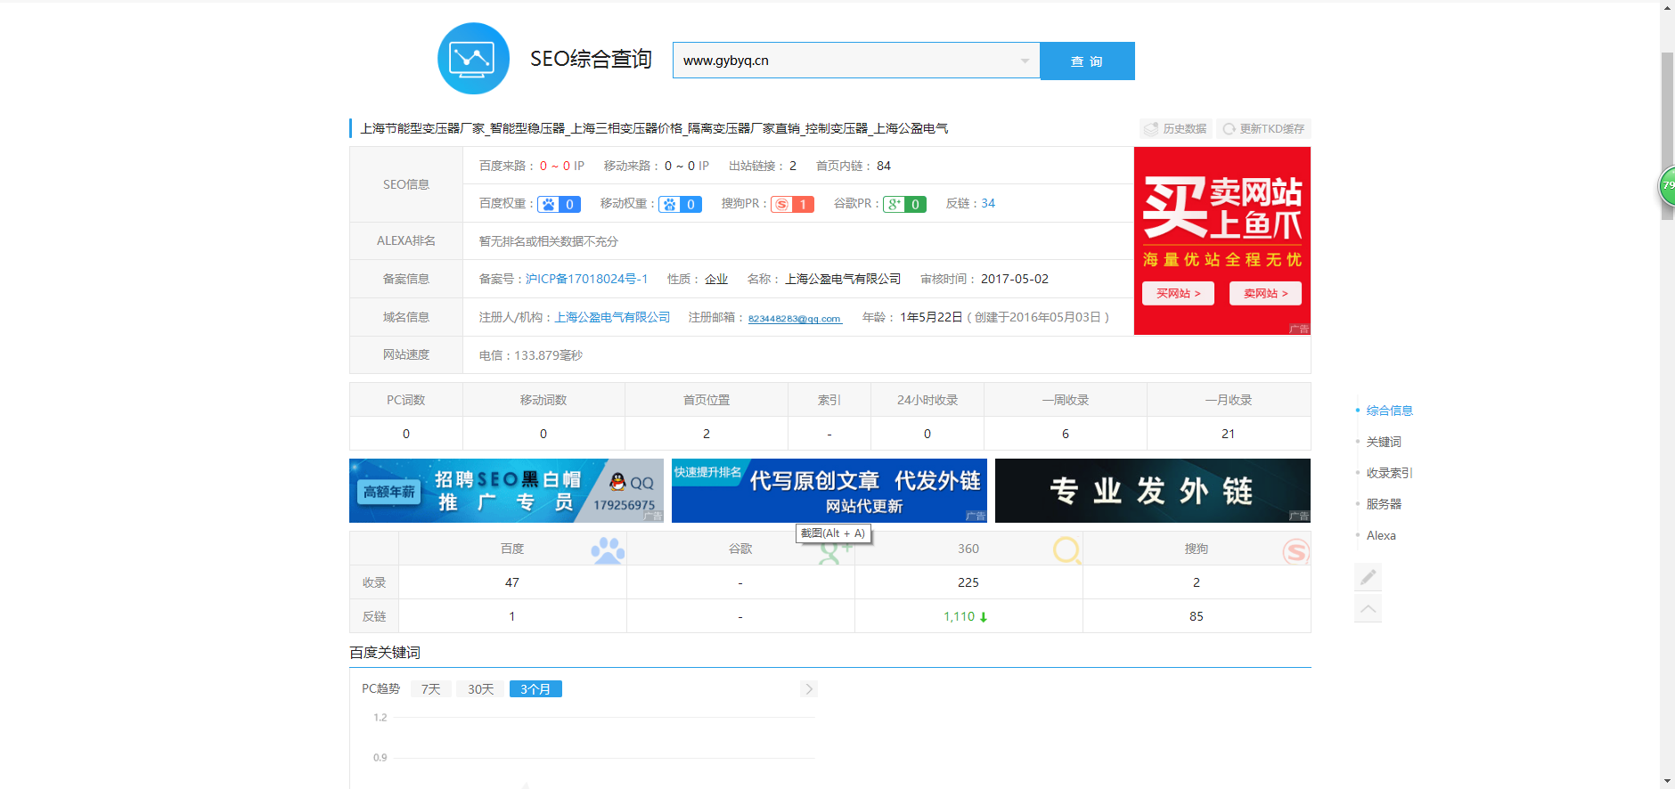1675x789 pixels.
Task: Click the 823448283@qq.com email link
Action: (x=795, y=319)
